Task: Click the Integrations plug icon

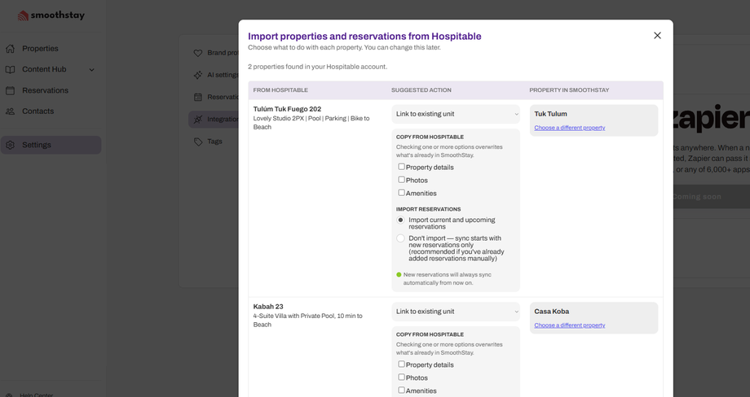Action: (x=198, y=120)
